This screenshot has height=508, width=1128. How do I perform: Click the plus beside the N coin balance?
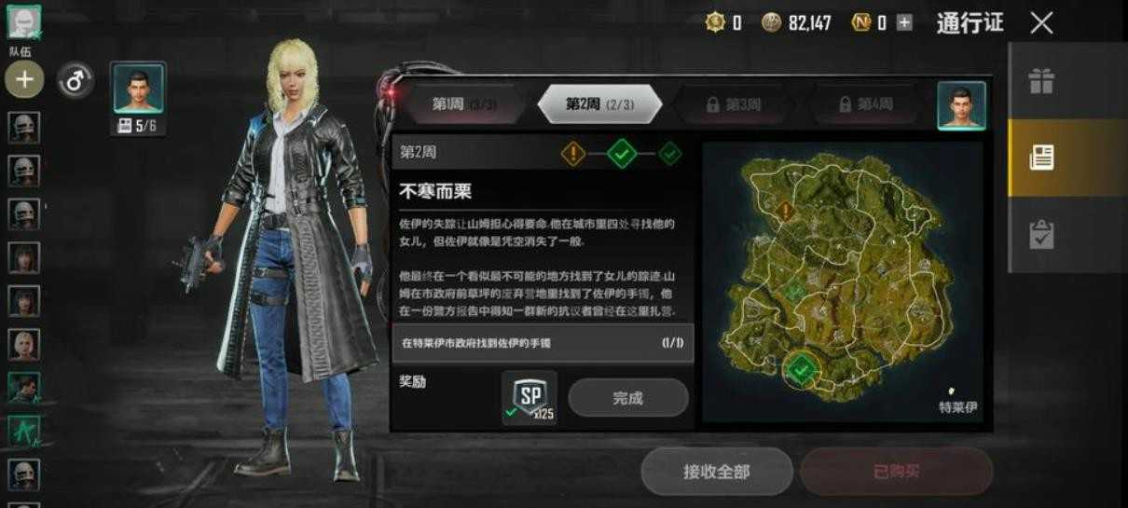pyautogui.click(x=903, y=22)
